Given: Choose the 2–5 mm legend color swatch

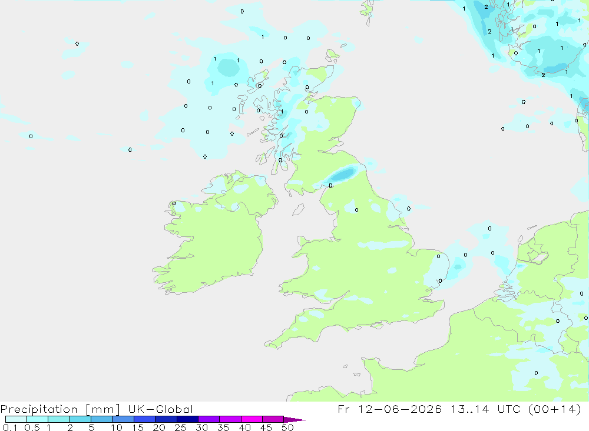Looking at the screenshot, I should [x=80, y=419].
